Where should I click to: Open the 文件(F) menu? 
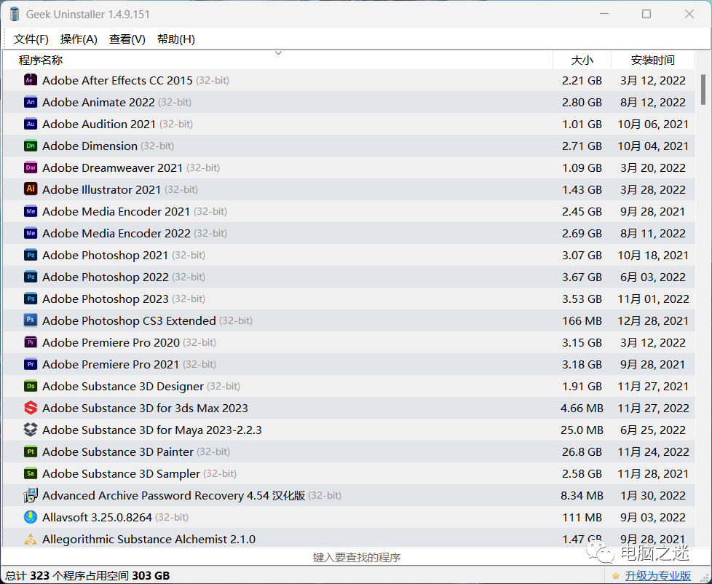click(31, 39)
